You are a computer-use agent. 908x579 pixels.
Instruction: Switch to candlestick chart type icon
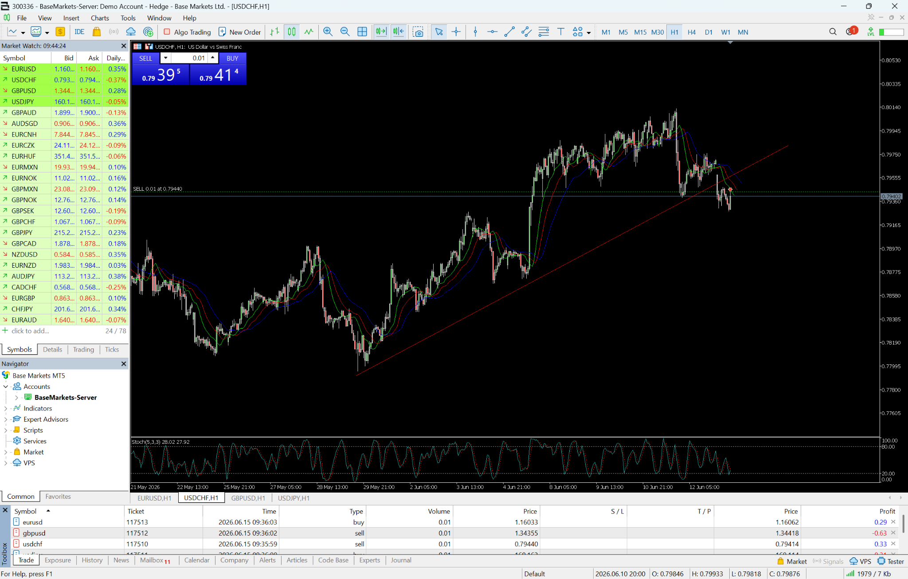click(x=292, y=32)
